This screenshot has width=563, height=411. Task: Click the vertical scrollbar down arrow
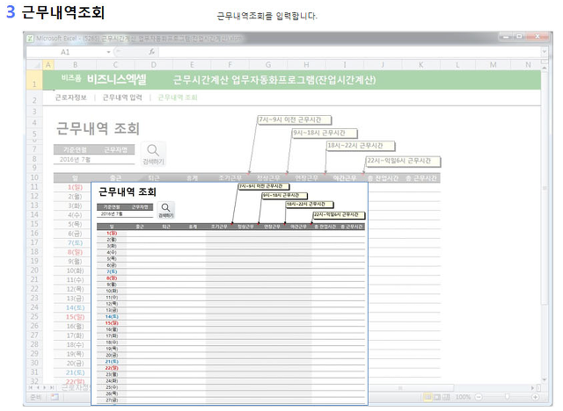pos(545,379)
